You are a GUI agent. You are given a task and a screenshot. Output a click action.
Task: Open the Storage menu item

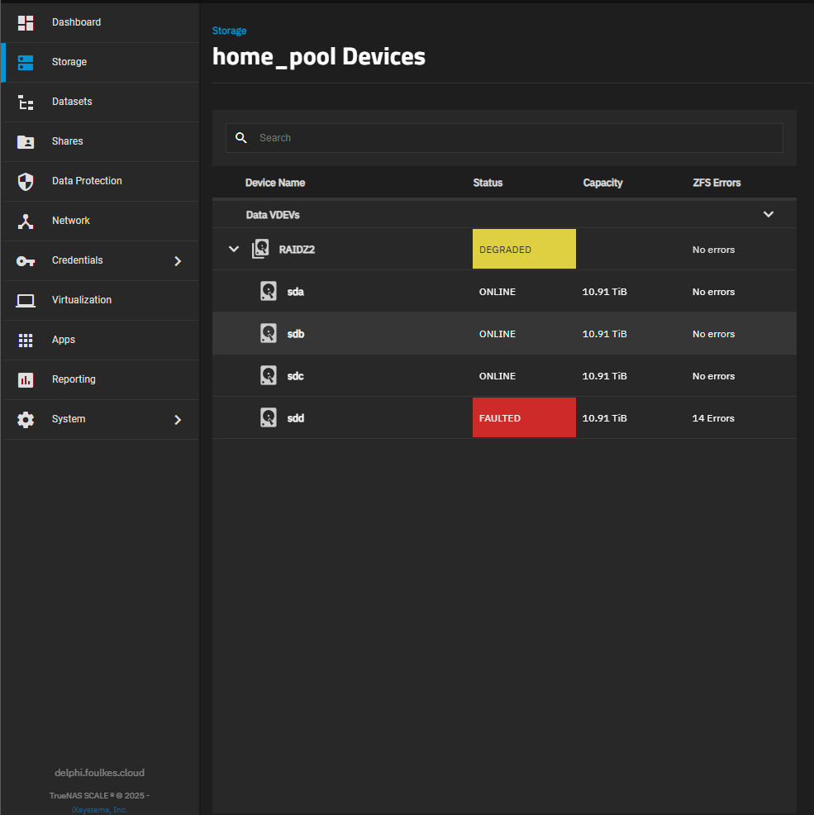pyautogui.click(x=69, y=62)
